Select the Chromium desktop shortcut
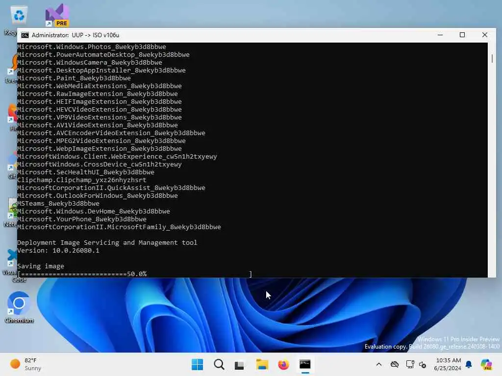The image size is (502, 376). click(19, 307)
